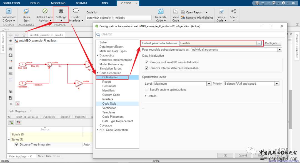Open the Model Data Editor tab

tap(49, 156)
